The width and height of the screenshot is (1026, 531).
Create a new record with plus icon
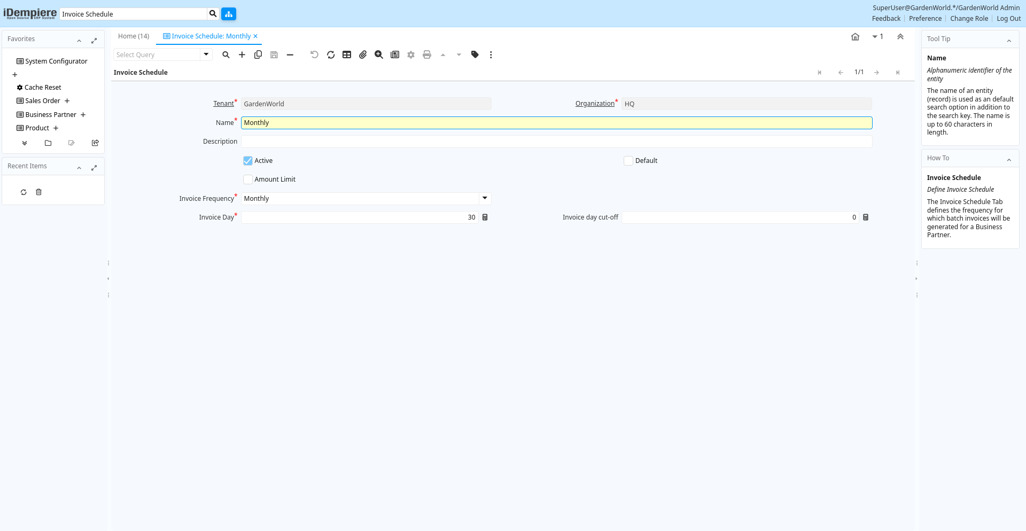click(242, 54)
